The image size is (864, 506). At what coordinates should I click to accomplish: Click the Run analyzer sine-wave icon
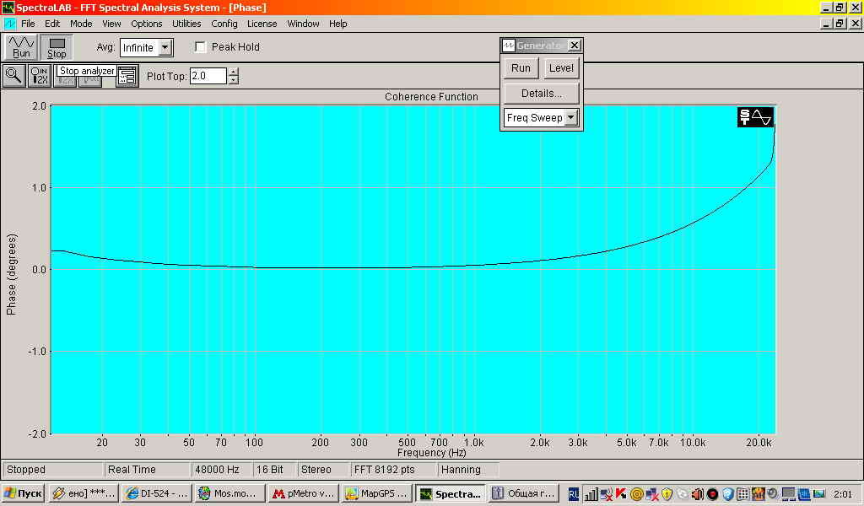(x=21, y=46)
